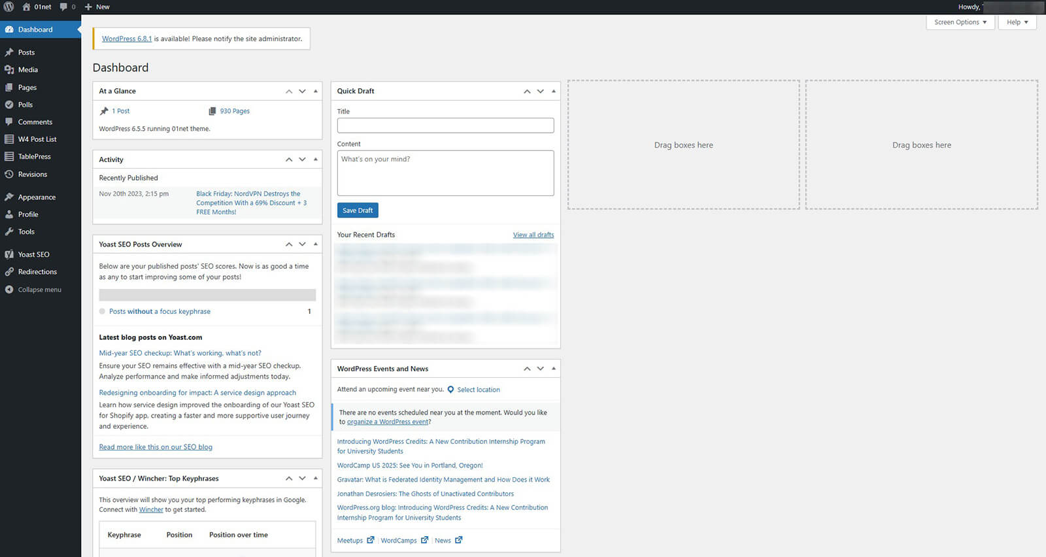The image size is (1046, 557).
Task: Click the Yoast SEO icon in sidebar
Action: pyautogui.click(x=9, y=254)
